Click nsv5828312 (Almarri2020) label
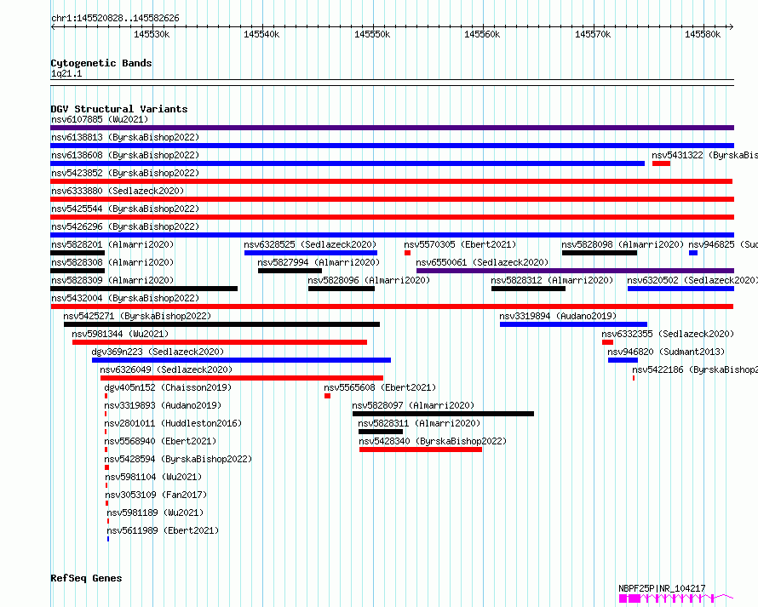This screenshot has height=607, width=758. click(552, 280)
